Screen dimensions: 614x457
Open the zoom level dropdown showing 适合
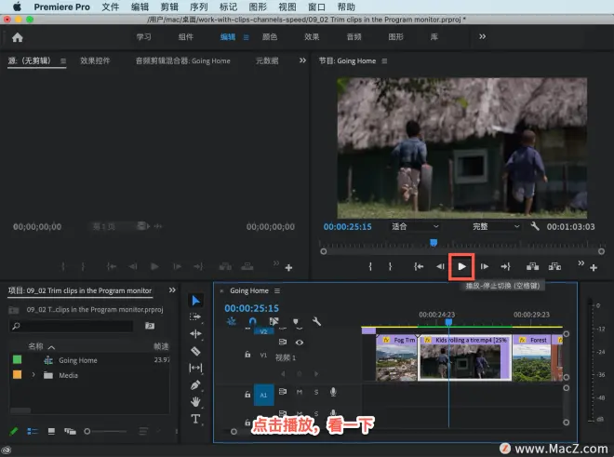click(415, 226)
